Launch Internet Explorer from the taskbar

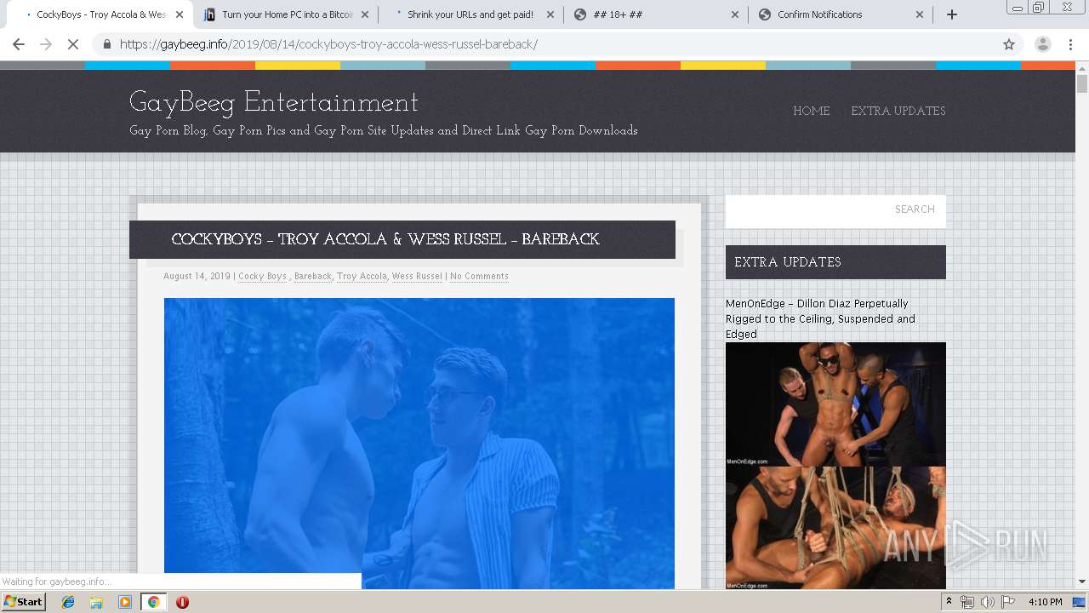[68, 602]
